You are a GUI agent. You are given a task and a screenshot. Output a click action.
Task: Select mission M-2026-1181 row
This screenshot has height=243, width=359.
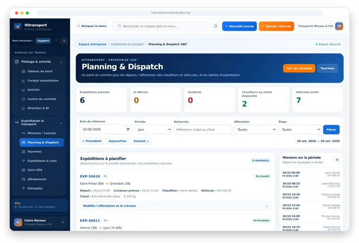click(311, 185)
